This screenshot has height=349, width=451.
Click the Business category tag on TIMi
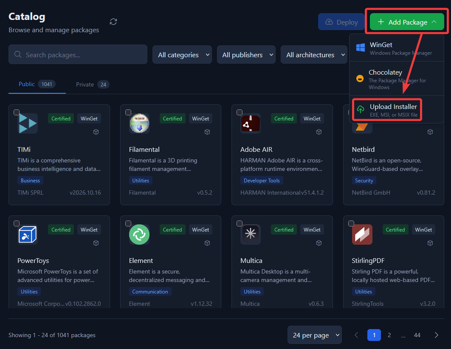pos(30,180)
